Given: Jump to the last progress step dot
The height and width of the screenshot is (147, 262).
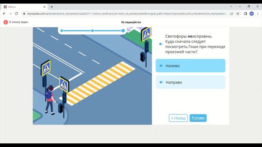Looking at the screenshot, I should tap(123, 31).
